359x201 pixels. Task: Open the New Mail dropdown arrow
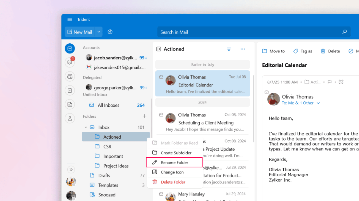point(99,32)
